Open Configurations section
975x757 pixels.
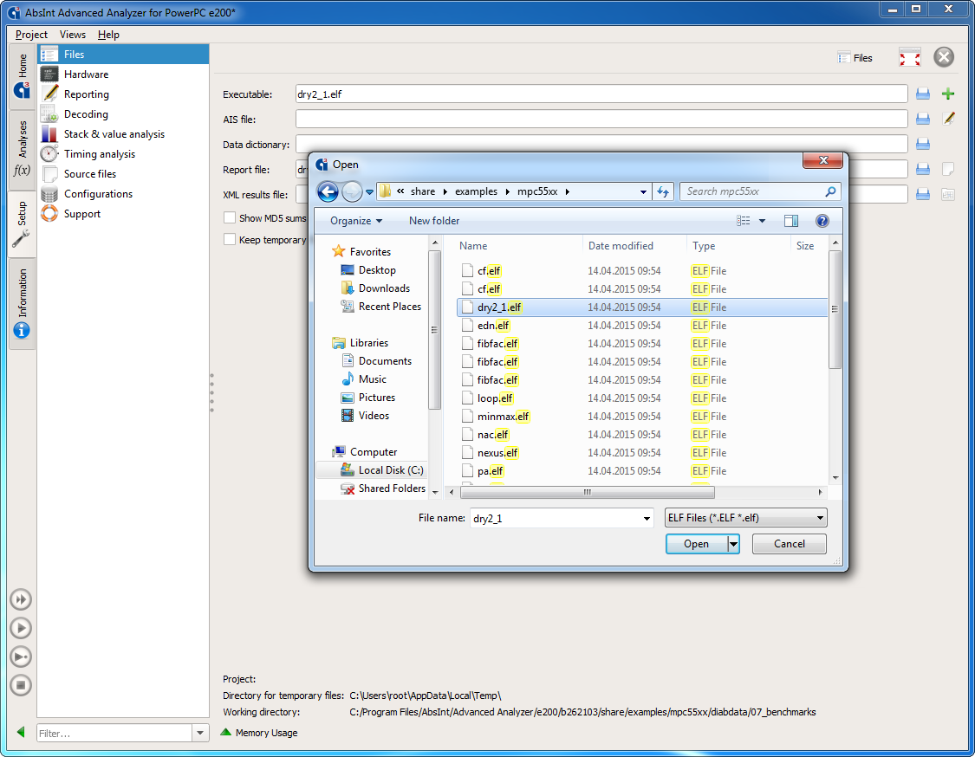(123, 193)
